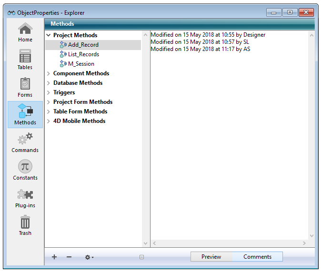Image resolution: width=322 pixels, height=273 pixels.
Task: Expand the Database Methods node
Action: click(x=49, y=83)
